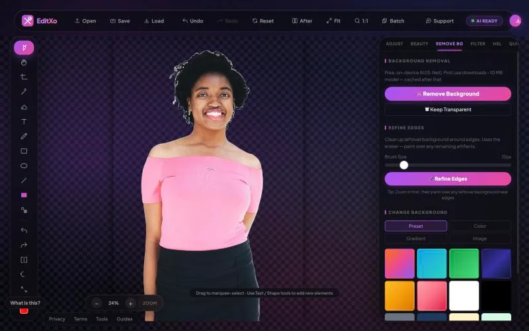Click Save in the top bar

tap(120, 21)
